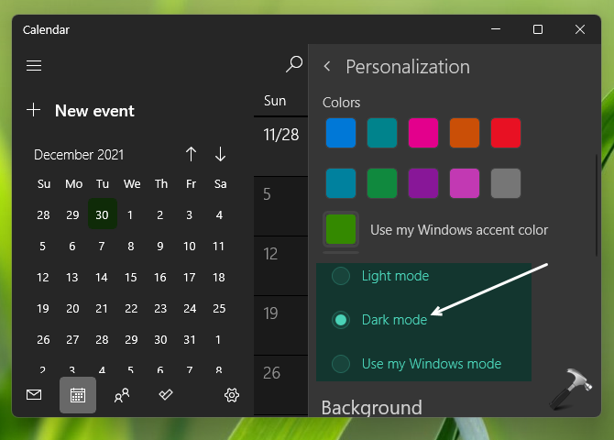This screenshot has width=614, height=440.
Task: Expand December 2021 month picker
Action: coord(79,155)
